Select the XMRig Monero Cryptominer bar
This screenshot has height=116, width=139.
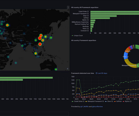(x=93, y=22)
